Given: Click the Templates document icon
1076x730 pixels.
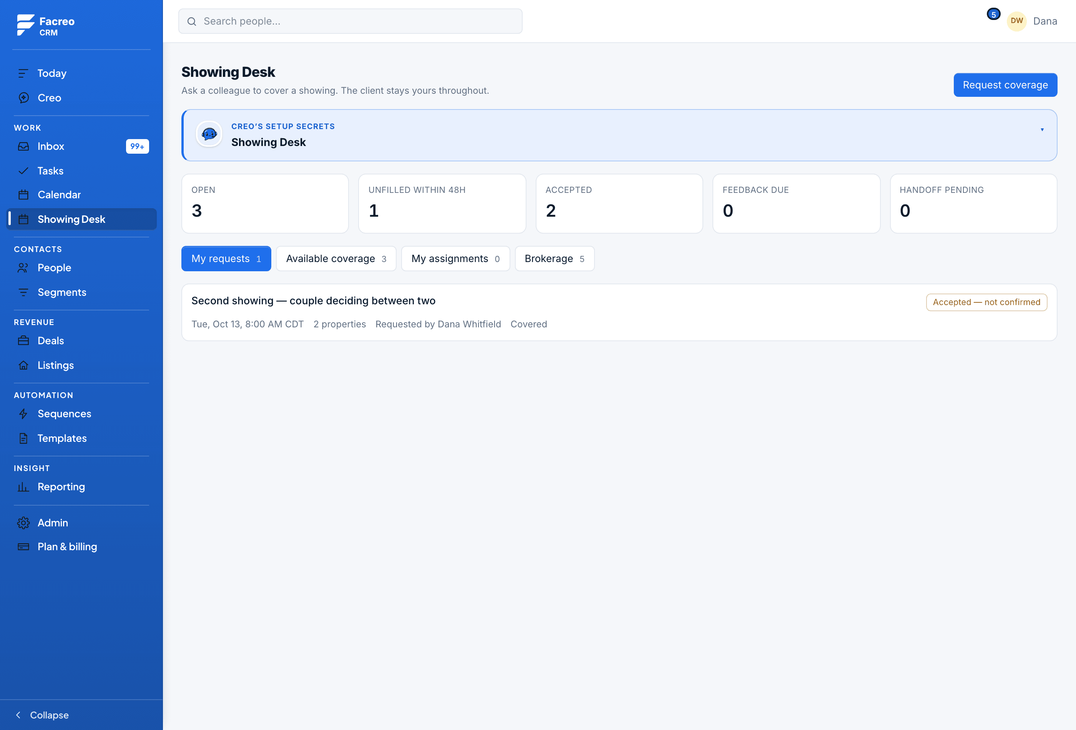Looking at the screenshot, I should click(23, 439).
